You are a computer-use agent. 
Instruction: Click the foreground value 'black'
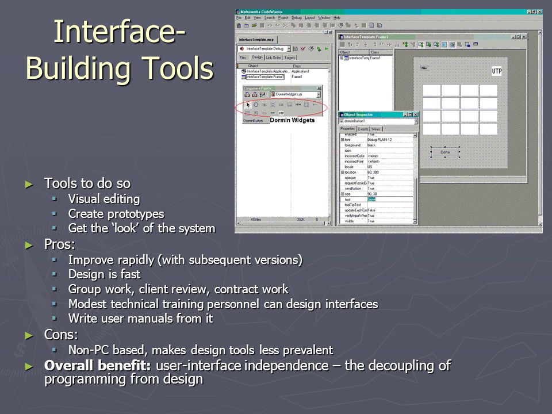[371, 145]
